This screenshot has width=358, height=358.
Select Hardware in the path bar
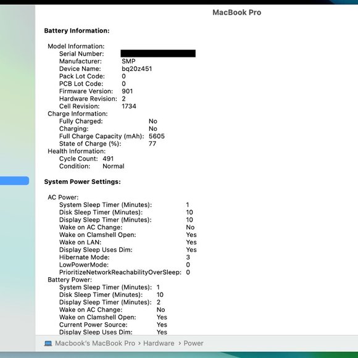click(159, 343)
